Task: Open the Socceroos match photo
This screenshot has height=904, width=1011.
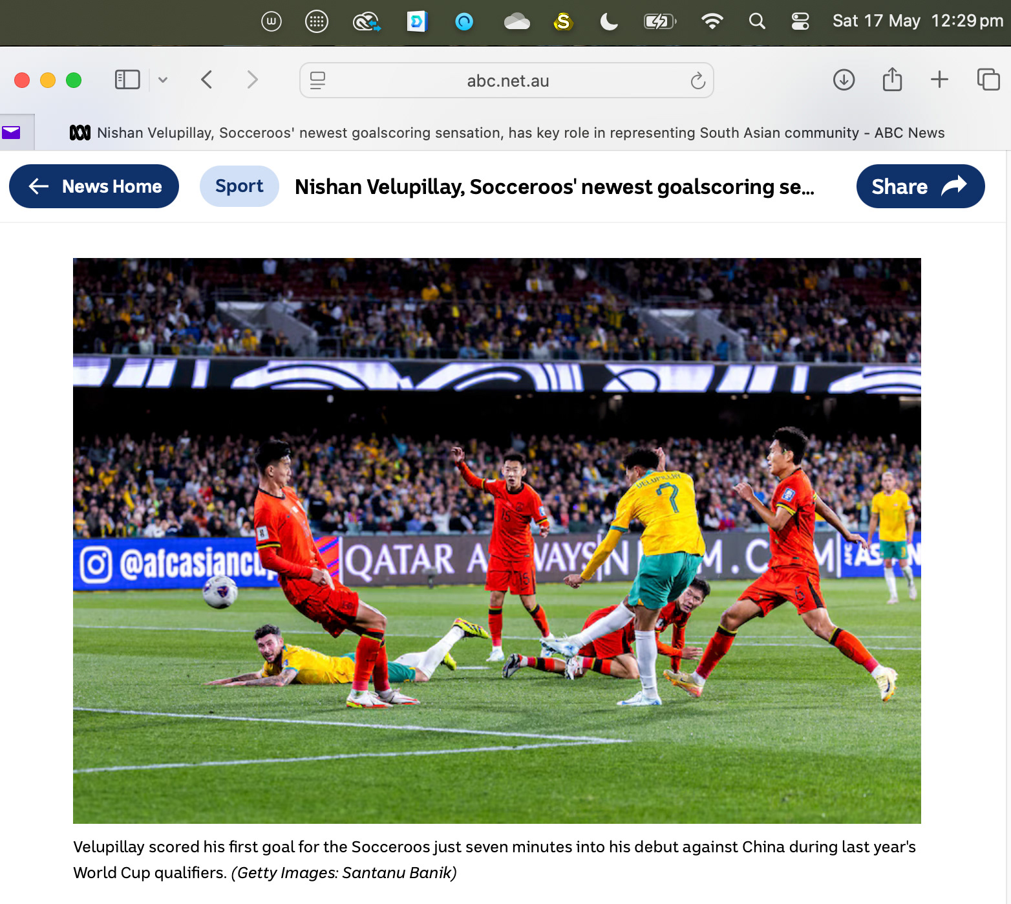Action: click(497, 541)
